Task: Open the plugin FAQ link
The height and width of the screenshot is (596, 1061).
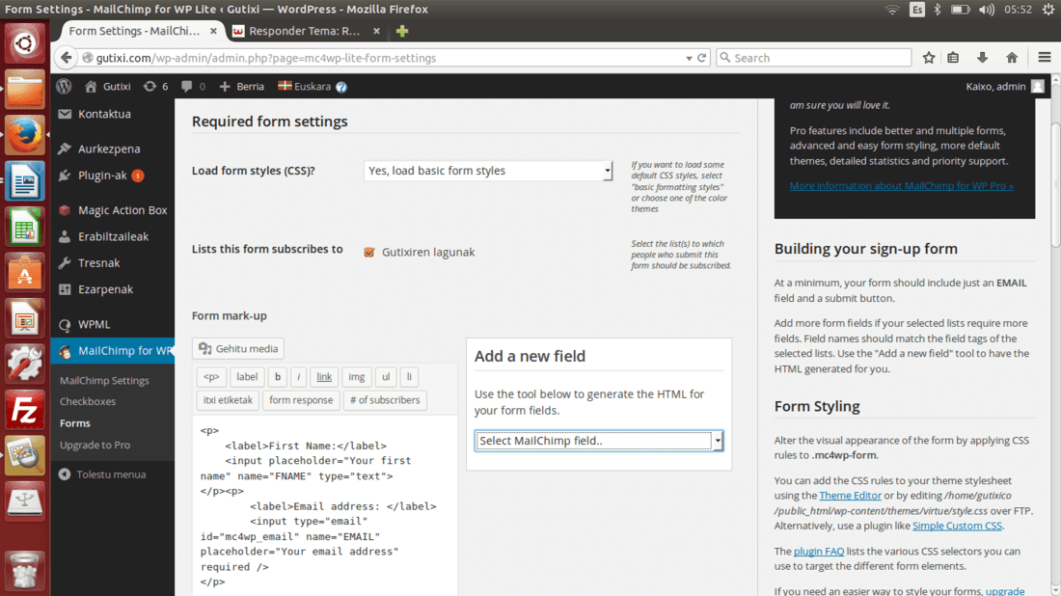Action: point(819,552)
